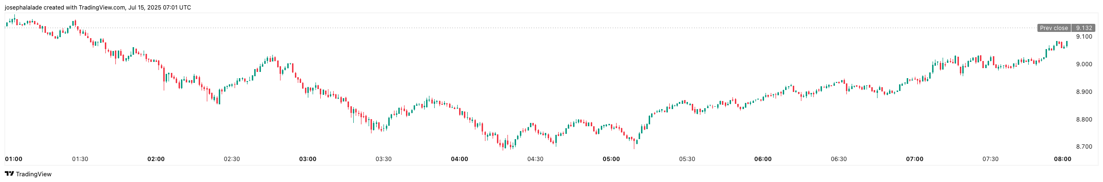The height and width of the screenshot is (182, 1103).
Task: Click the 04:00 time axis label
Action: coord(460,159)
